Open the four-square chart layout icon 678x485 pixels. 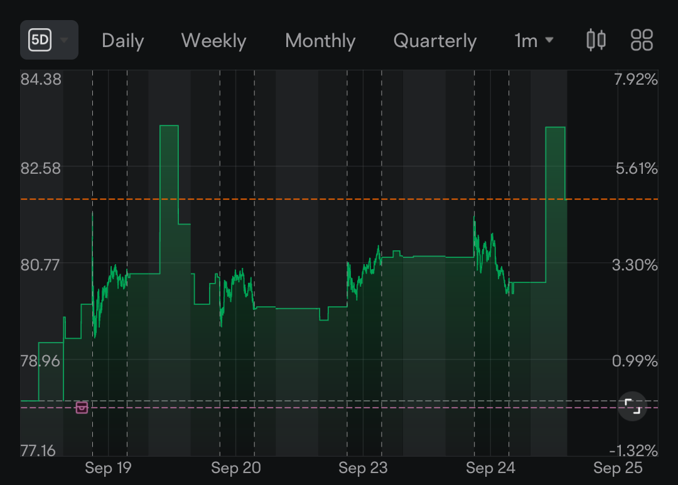642,40
